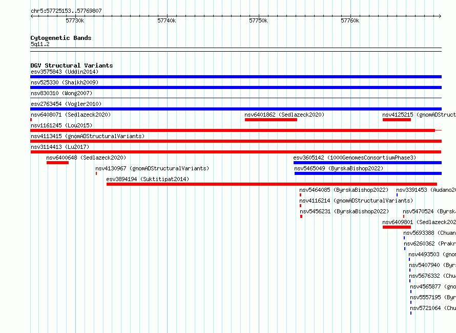Click the esv3894194 (Suktitipat2014) label

[148, 179]
